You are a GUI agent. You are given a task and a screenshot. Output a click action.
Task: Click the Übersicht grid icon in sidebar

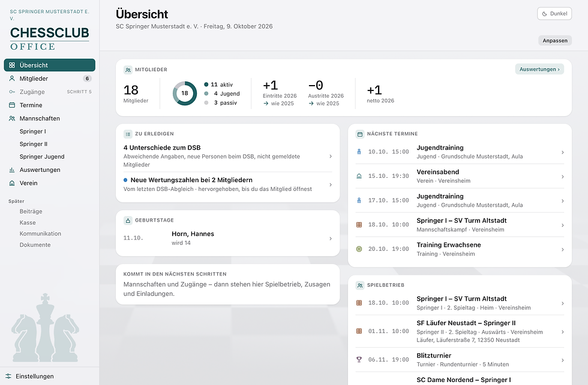click(x=12, y=65)
